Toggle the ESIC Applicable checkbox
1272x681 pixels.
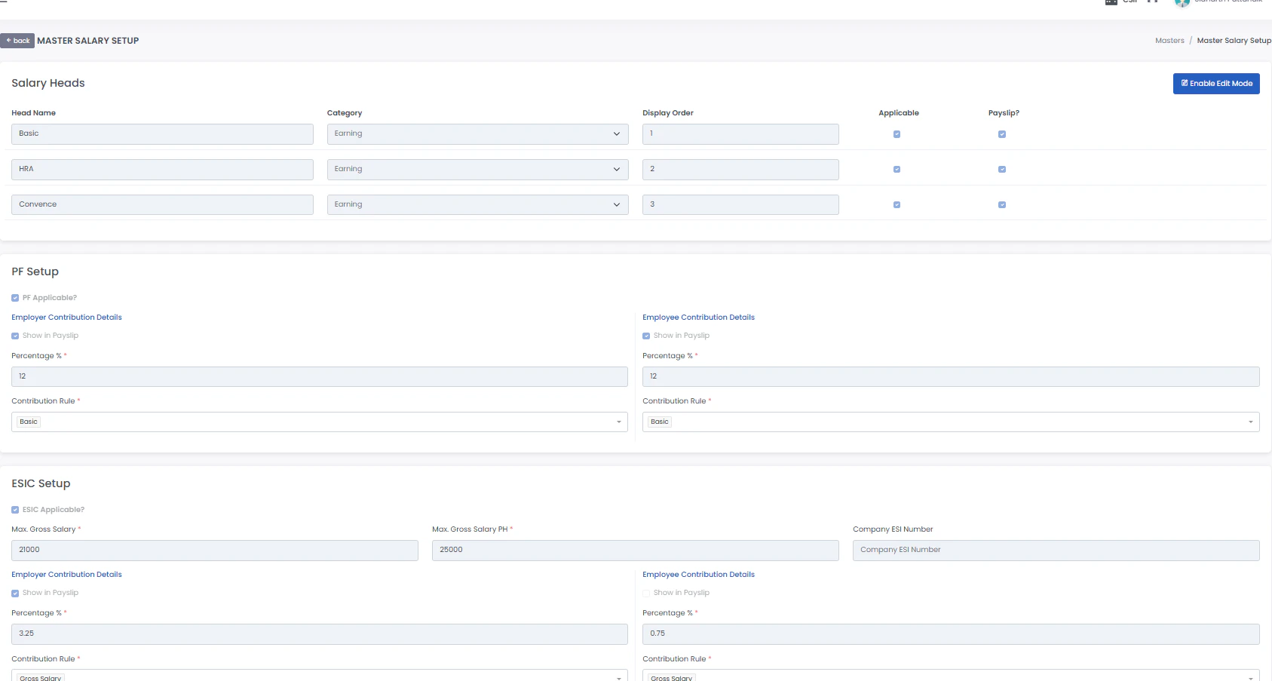[x=15, y=510]
